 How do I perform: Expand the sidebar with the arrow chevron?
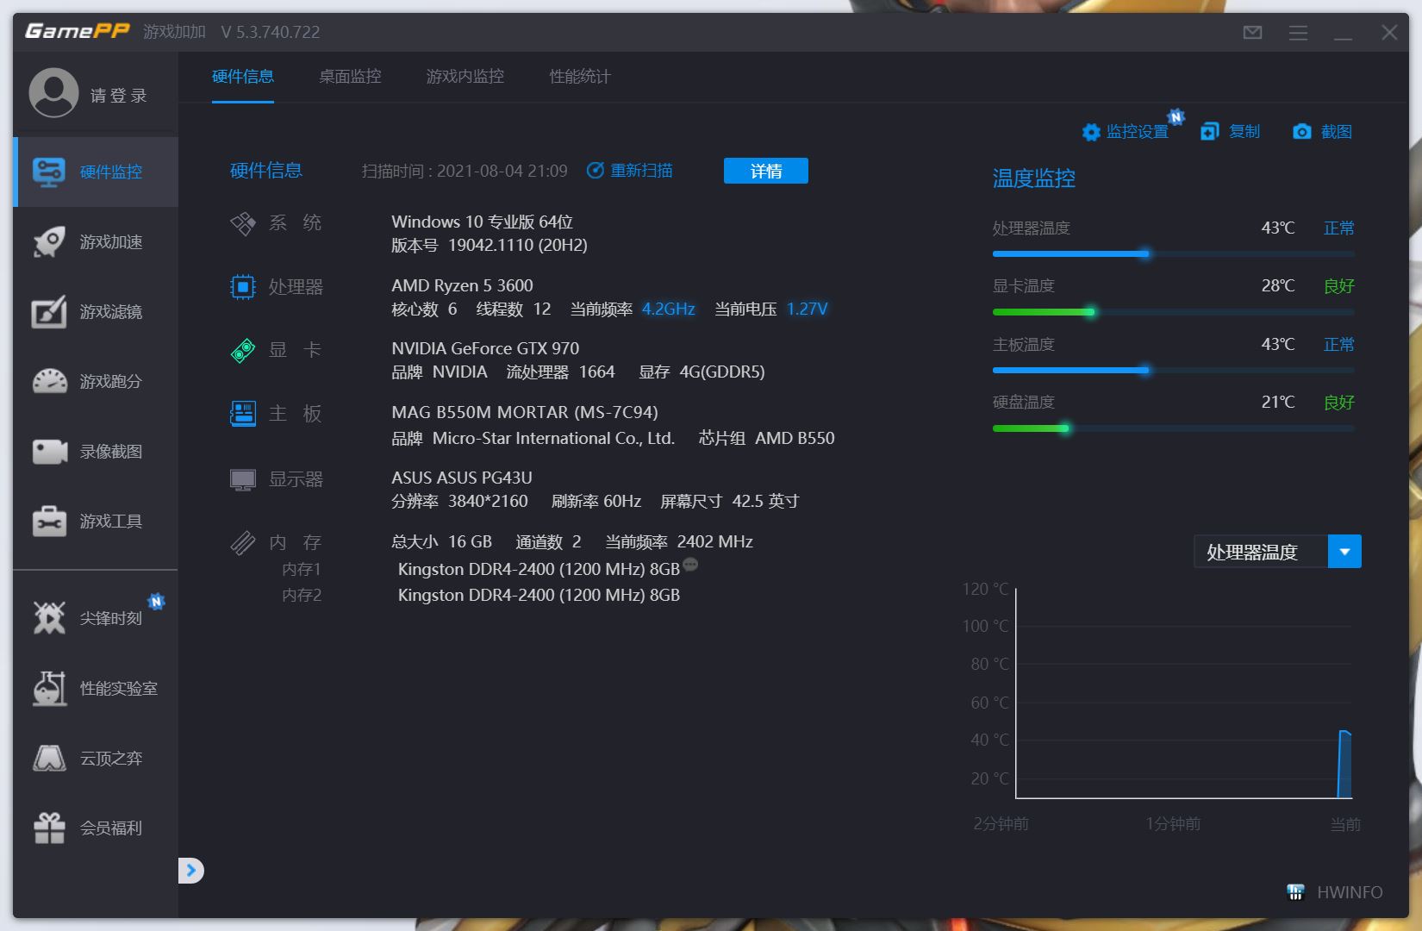click(x=191, y=871)
